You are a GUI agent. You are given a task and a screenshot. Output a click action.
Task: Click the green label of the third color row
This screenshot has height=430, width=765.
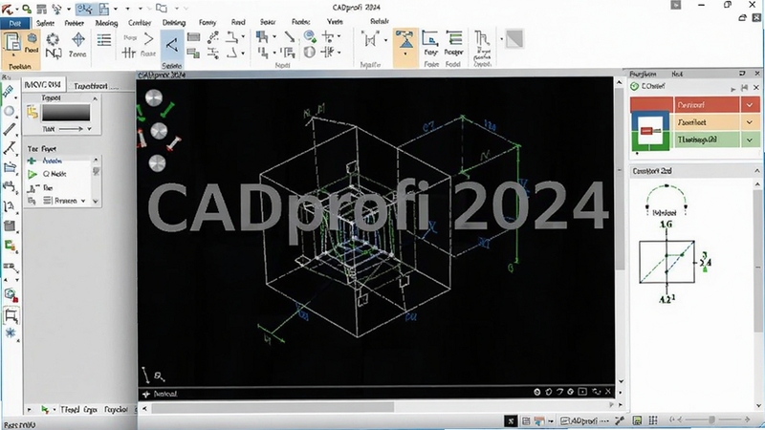[x=707, y=140]
